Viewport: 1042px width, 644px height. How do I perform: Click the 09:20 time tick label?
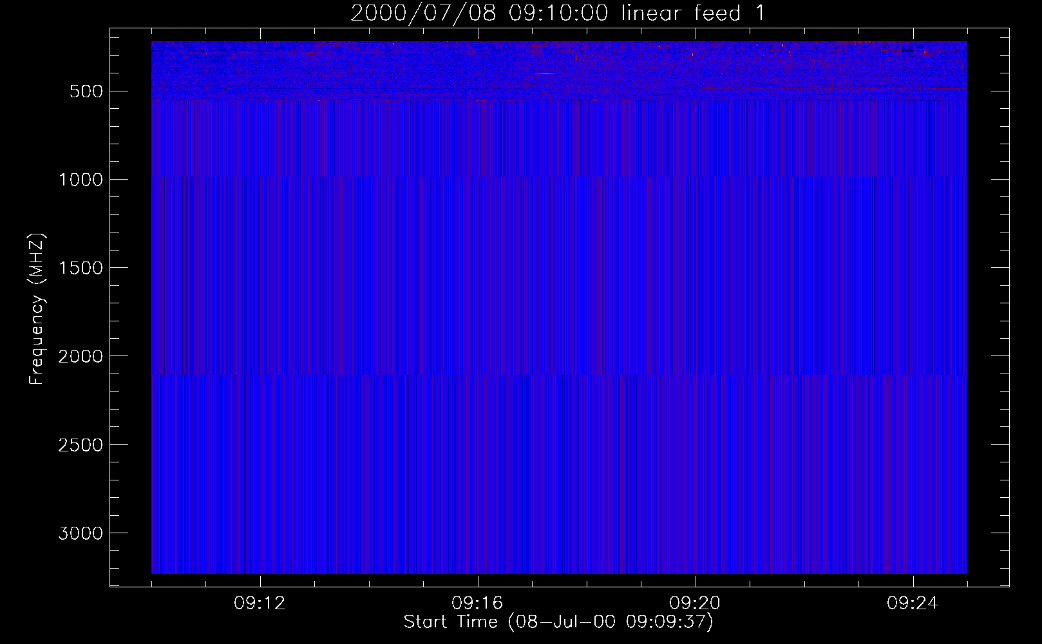point(696,603)
